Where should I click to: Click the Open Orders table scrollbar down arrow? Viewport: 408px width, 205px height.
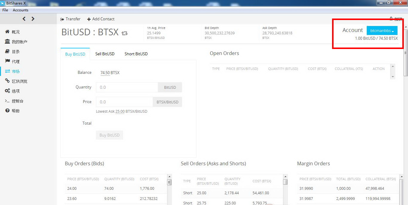[x=393, y=77]
